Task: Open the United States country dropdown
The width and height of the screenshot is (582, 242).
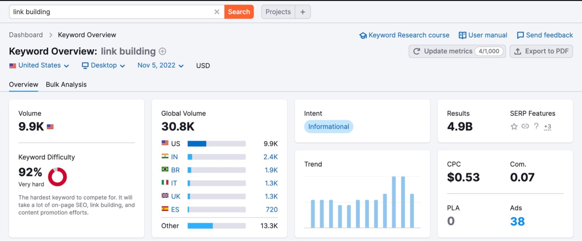Action: point(39,65)
